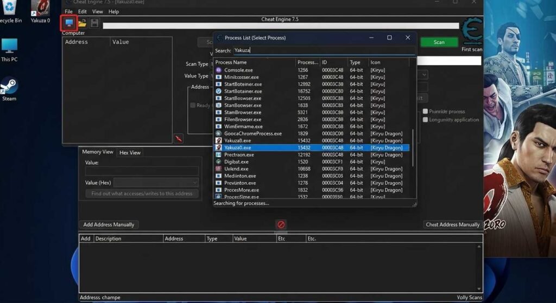Click the Icon column header in process list
The image size is (556, 303).
point(389,62)
